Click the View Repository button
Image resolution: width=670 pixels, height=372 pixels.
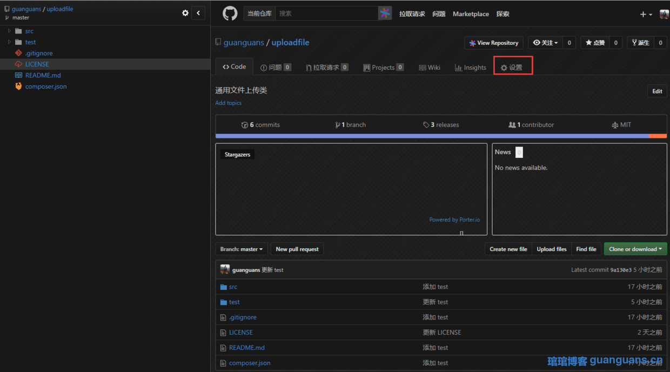(494, 43)
